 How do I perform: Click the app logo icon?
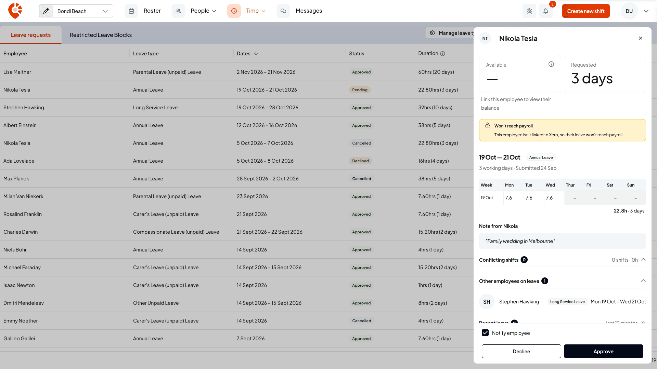point(15,11)
